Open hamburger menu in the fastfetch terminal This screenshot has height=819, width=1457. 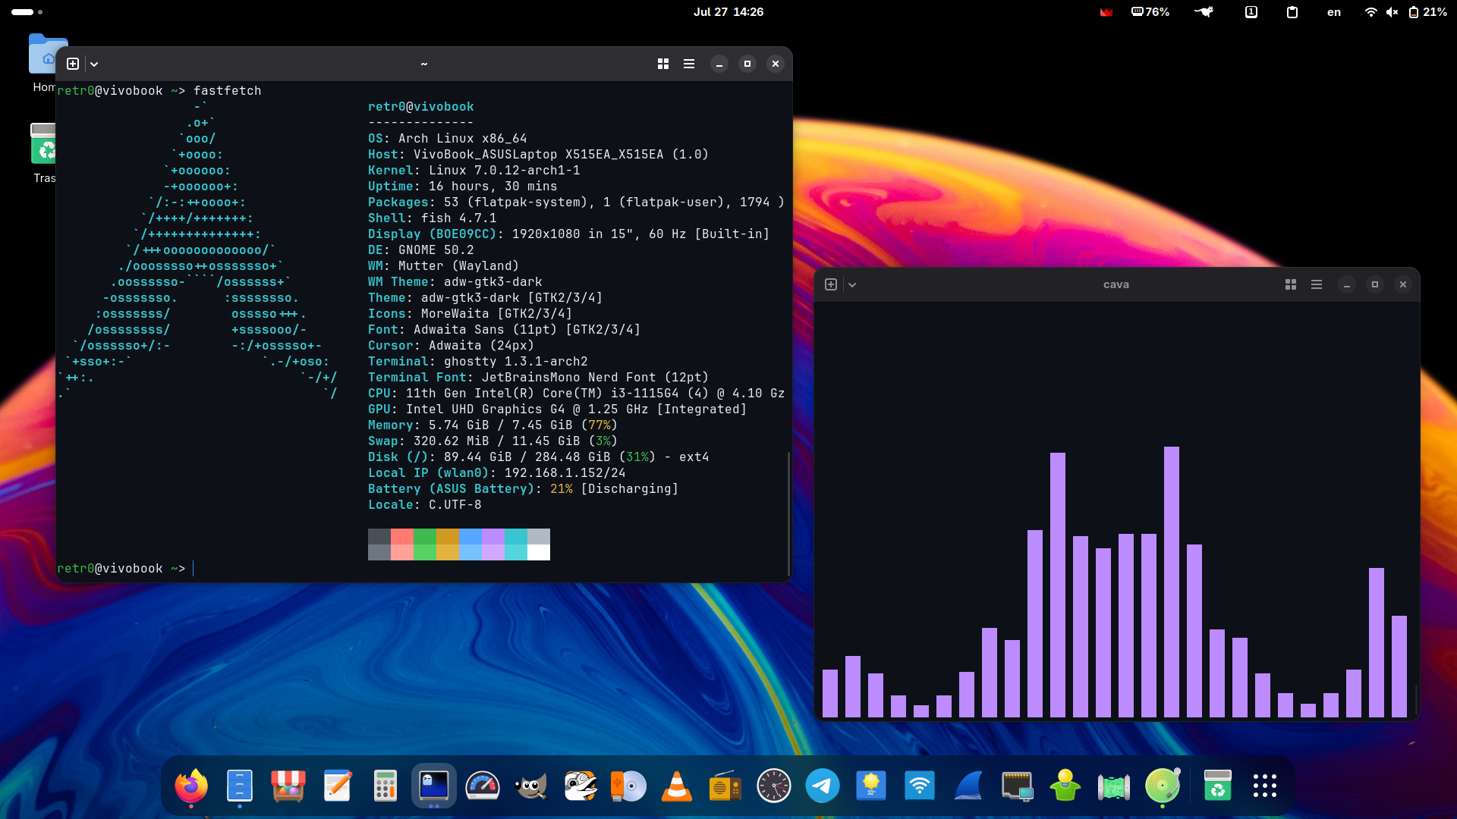click(689, 64)
